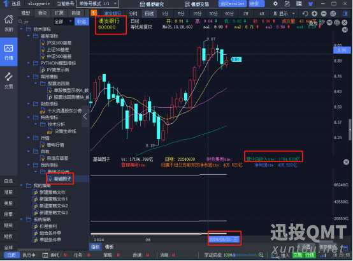The image size is (353, 261).
Task: Open the 交易 trading sidebar icon
Action: 8,80
